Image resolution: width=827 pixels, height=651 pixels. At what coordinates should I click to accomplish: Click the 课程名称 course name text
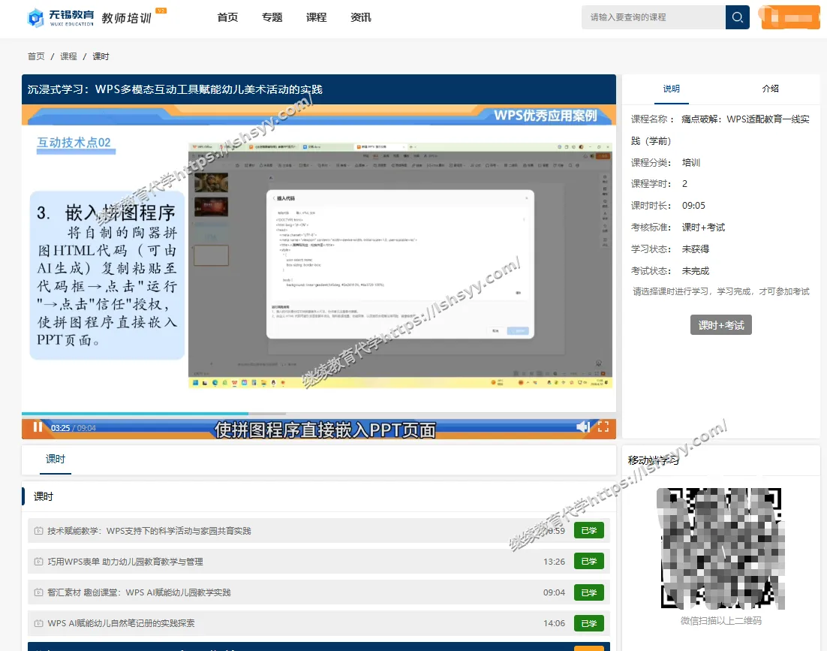point(720,130)
